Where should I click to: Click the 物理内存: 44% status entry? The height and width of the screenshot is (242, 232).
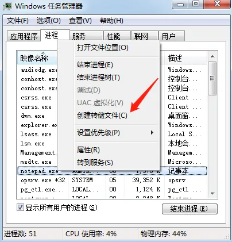click(x=164, y=233)
